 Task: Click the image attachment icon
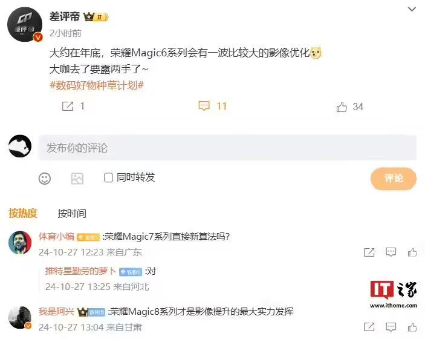[77, 179]
